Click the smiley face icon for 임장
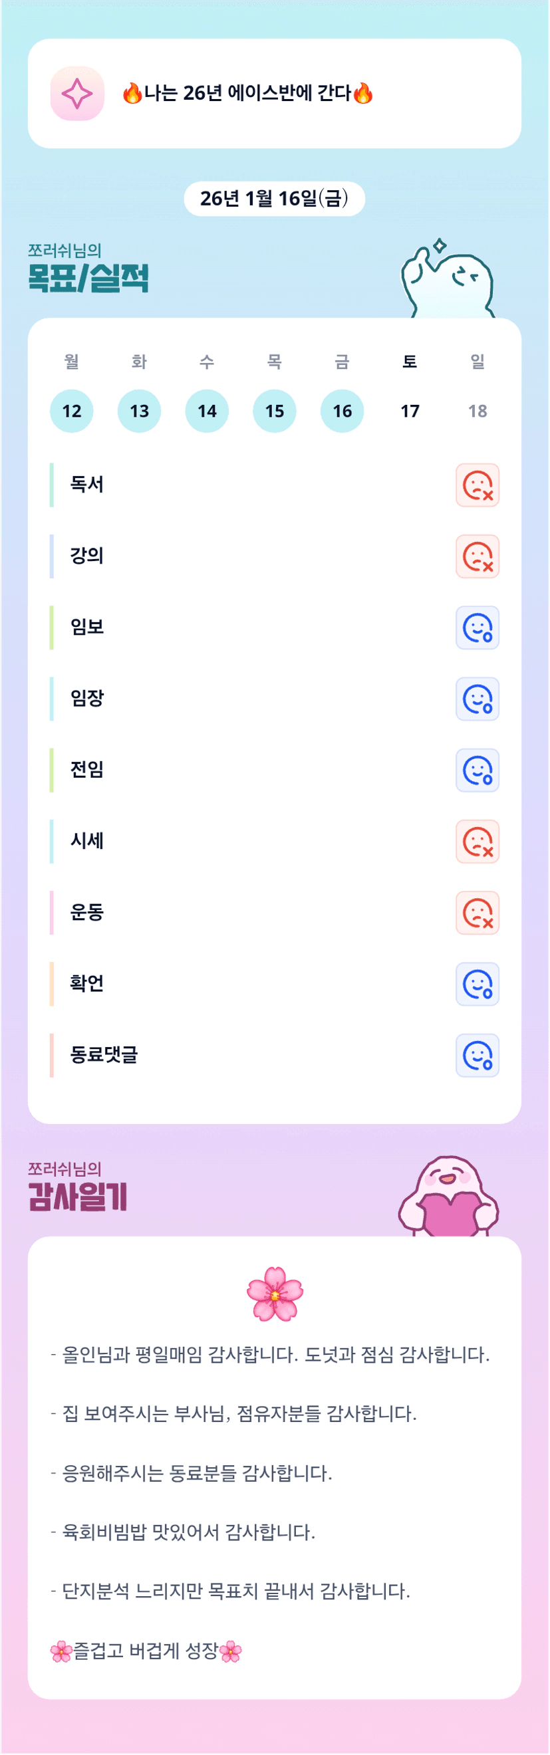 click(477, 699)
